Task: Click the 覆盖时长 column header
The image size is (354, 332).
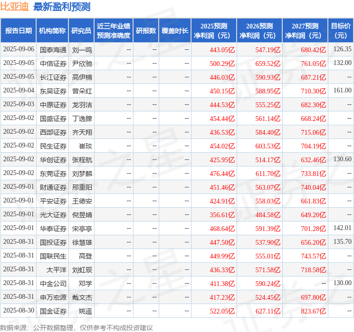Action: click(175, 31)
